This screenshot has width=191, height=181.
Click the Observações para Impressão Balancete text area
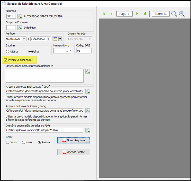click(x=44, y=76)
